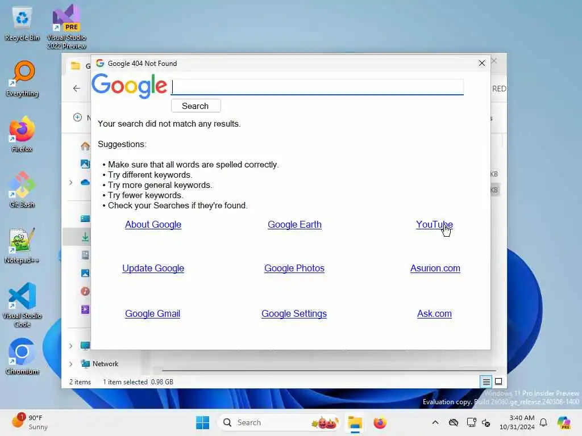Select the Documents icon in the Explorer sidebar
The height and width of the screenshot is (436, 582).
pyautogui.click(x=85, y=255)
